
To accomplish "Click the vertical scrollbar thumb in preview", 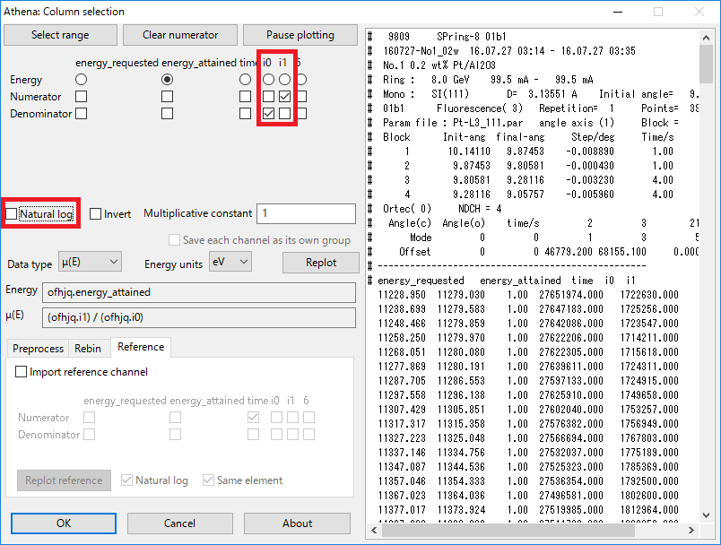I will (x=707, y=65).
